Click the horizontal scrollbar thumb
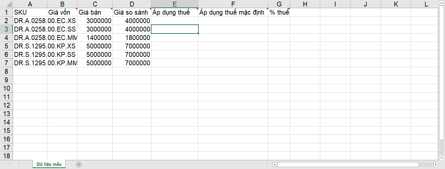The width and height of the screenshot is (445, 169). point(349,164)
